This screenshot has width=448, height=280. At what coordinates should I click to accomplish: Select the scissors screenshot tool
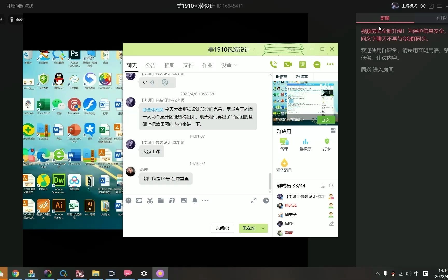click(x=150, y=200)
